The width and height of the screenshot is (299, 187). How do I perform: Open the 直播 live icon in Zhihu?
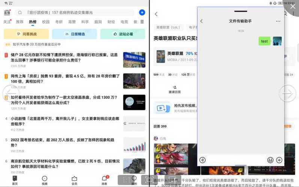point(7,12)
